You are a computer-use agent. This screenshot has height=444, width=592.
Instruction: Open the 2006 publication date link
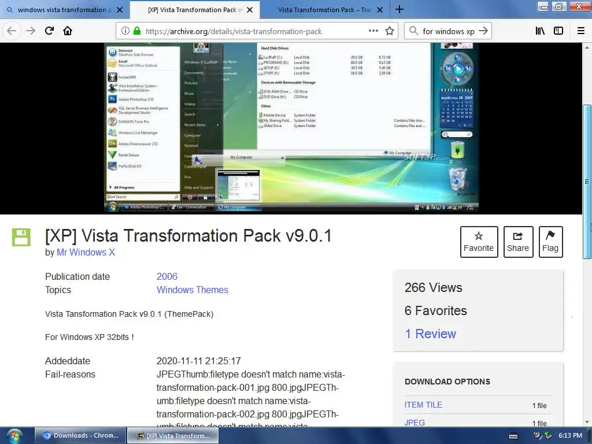pyautogui.click(x=167, y=276)
